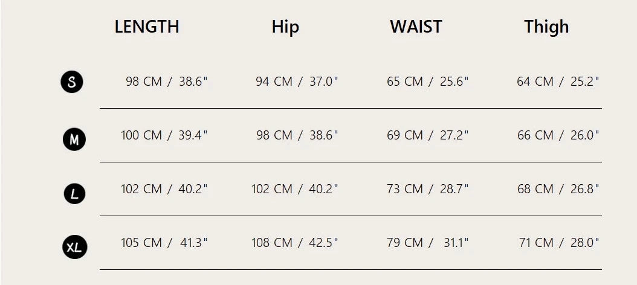Viewport: 637px width, 285px height.
Task: Select the L size badge icon
Action: coord(74,194)
